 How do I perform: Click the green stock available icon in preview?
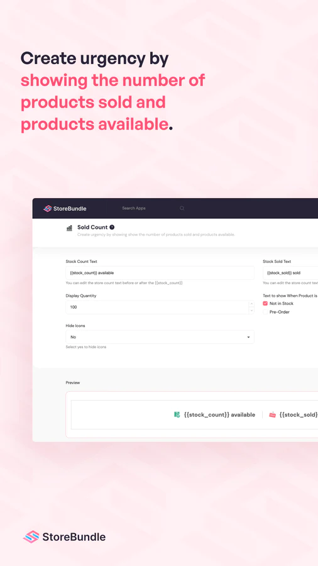click(177, 415)
